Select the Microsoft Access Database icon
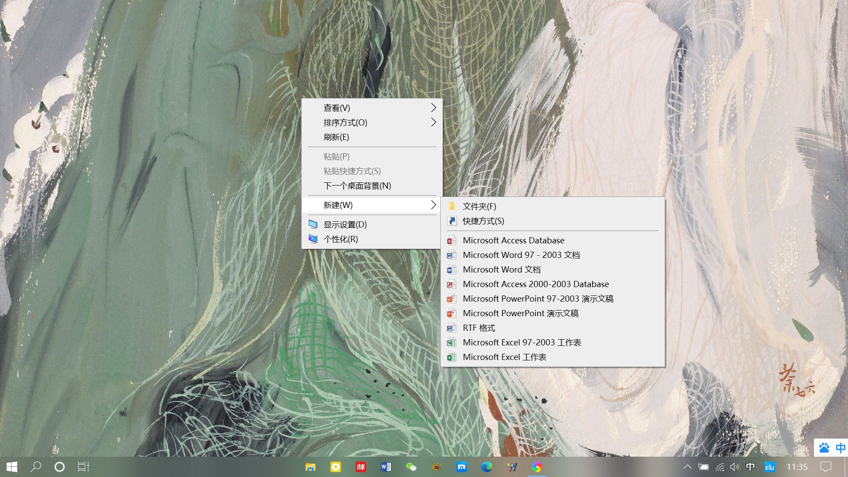 pyautogui.click(x=451, y=240)
